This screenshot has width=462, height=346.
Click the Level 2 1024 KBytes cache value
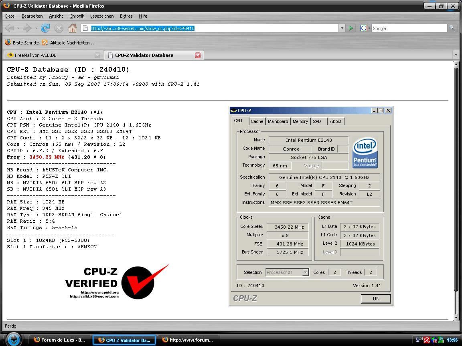point(360,243)
